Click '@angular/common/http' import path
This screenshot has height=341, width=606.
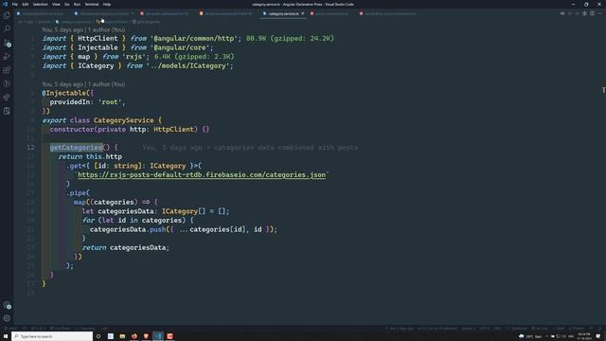[194, 38]
